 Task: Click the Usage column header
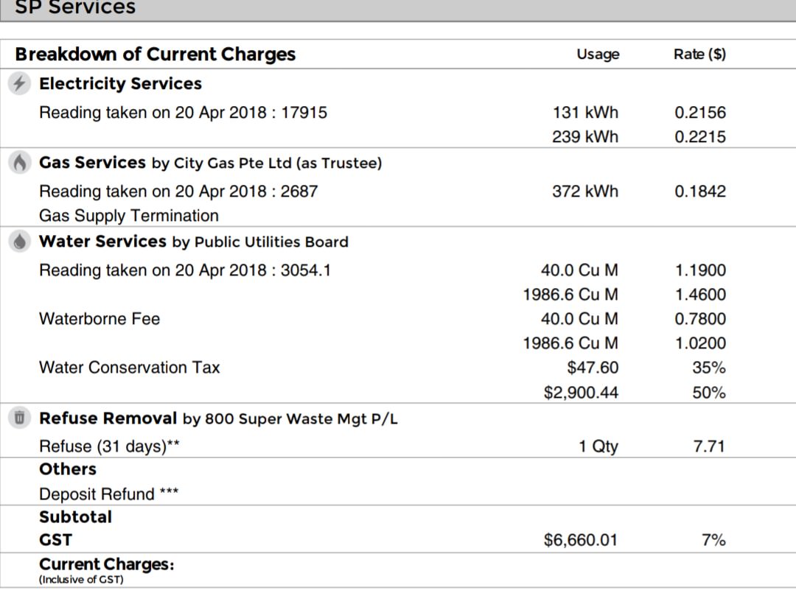pos(598,55)
